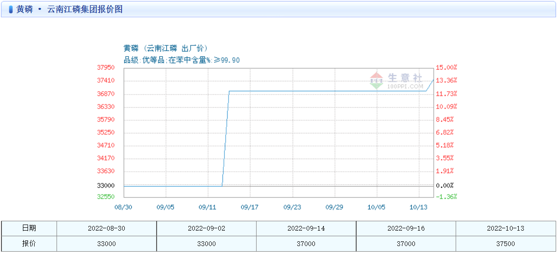Click the x-axis date 10/05
Viewport: 558px width, 254px height.
point(377,207)
